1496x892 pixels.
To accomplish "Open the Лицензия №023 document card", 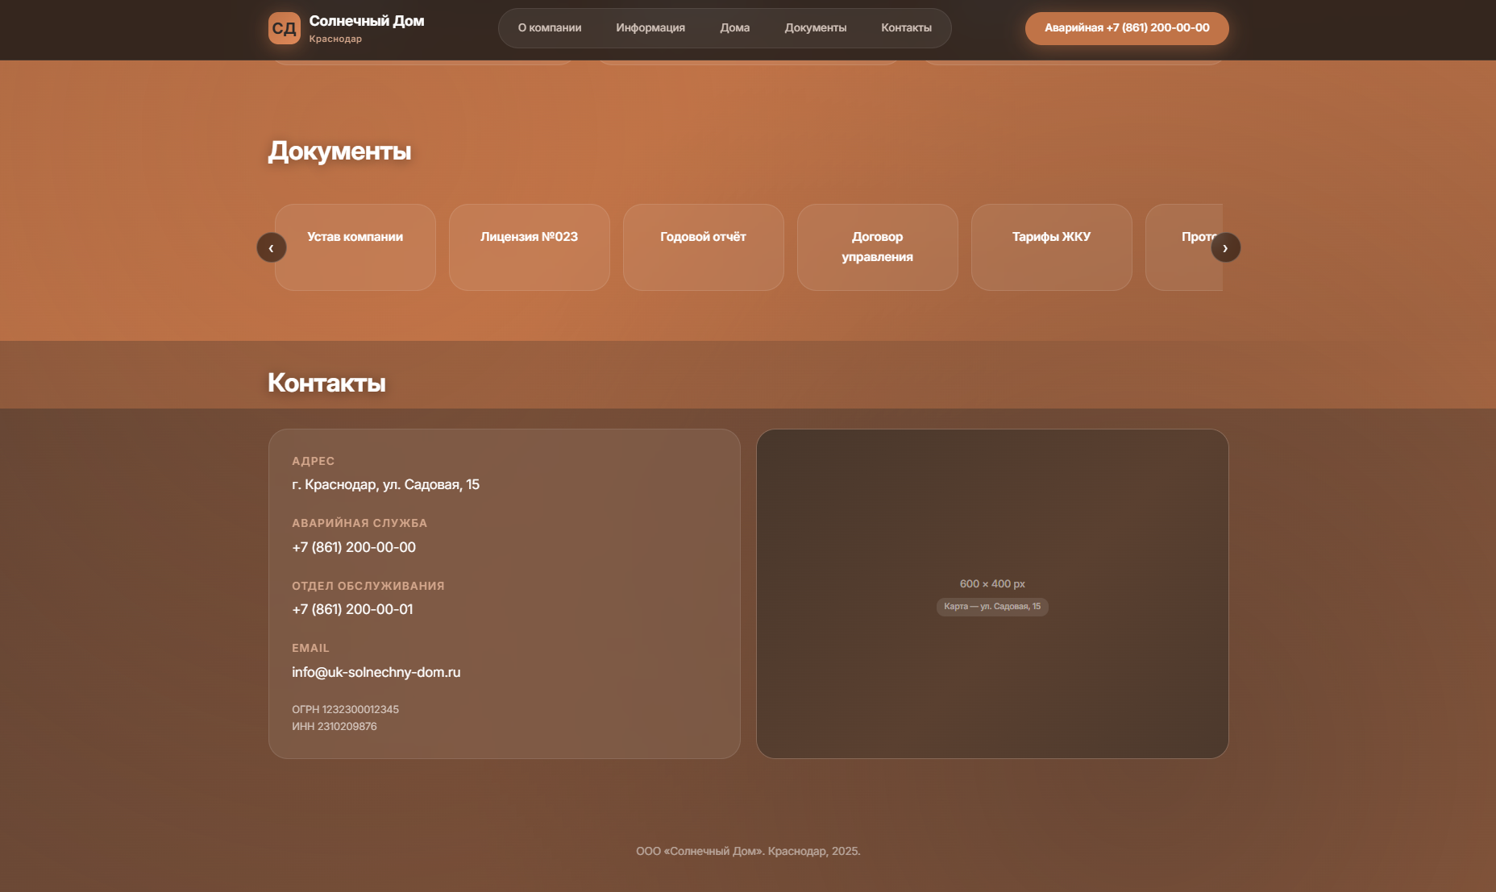I will (x=530, y=247).
